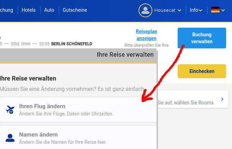Follow the Reiseplan anzeigen link
This screenshot has width=232, height=149.
point(146,35)
